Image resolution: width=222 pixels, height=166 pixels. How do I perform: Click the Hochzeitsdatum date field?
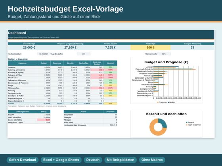point(44,54)
